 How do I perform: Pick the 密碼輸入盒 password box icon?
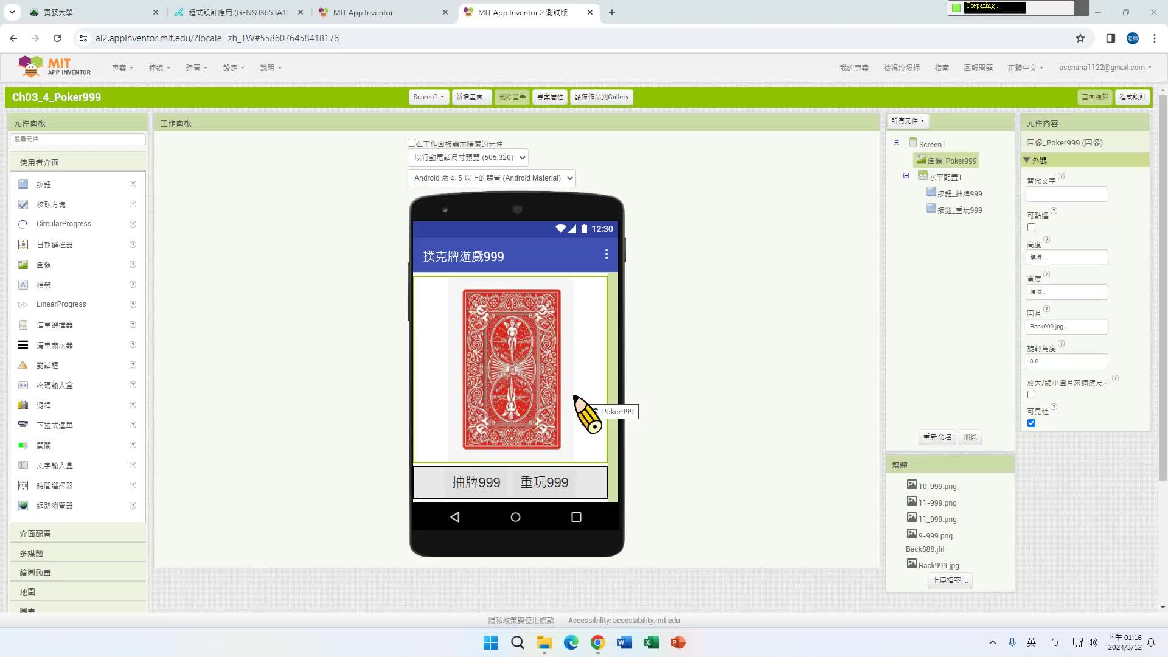click(23, 385)
